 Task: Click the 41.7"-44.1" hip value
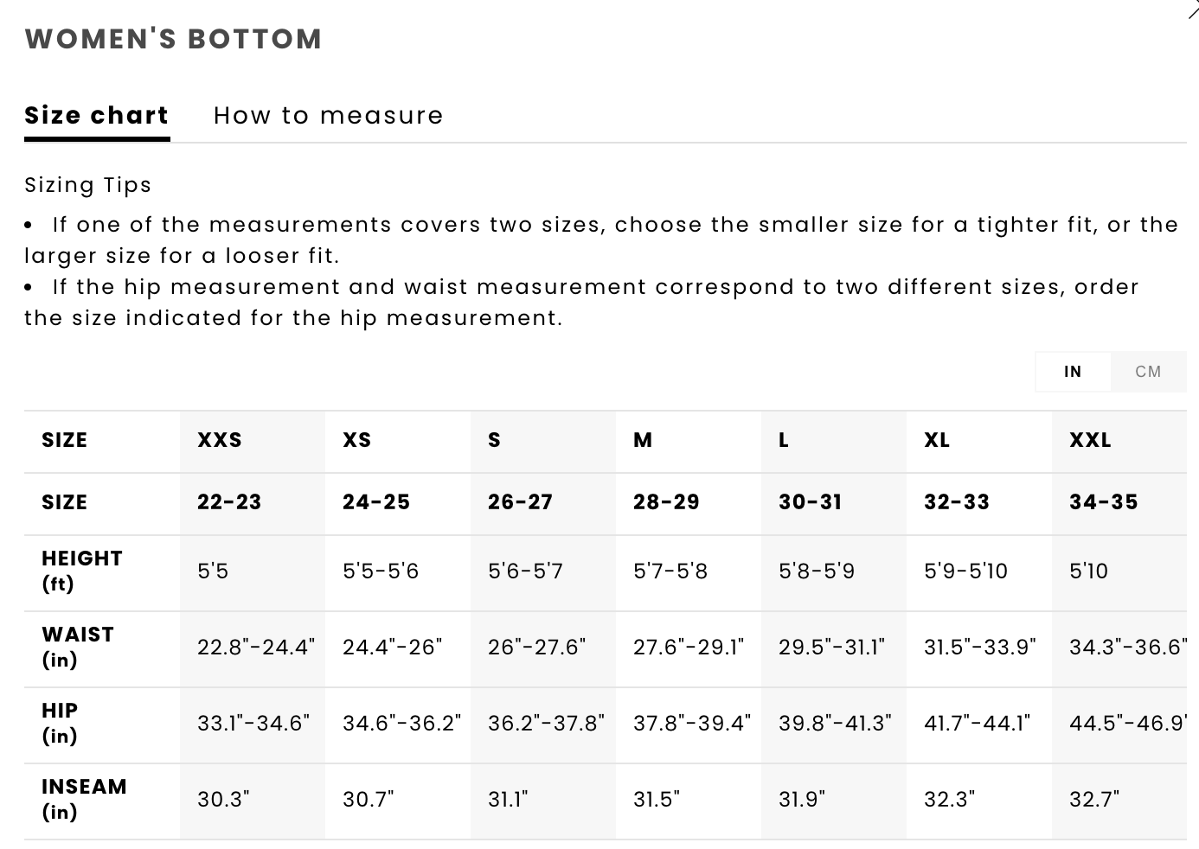pyautogui.click(x=978, y=723)
